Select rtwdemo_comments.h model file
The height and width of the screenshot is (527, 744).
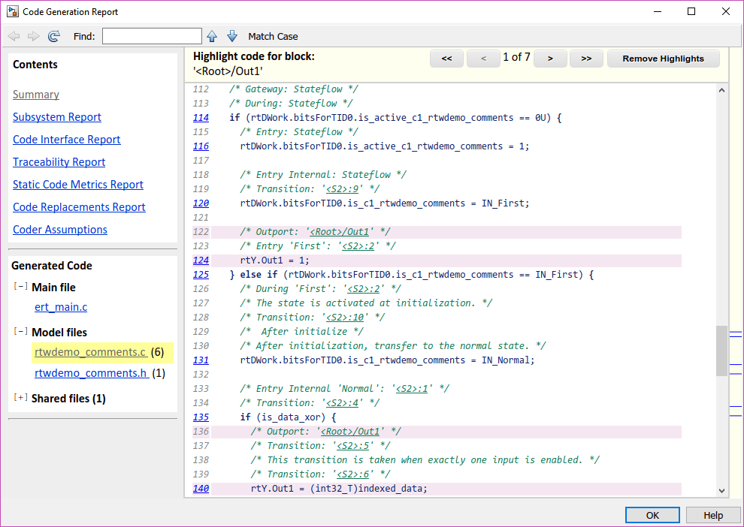92,373
